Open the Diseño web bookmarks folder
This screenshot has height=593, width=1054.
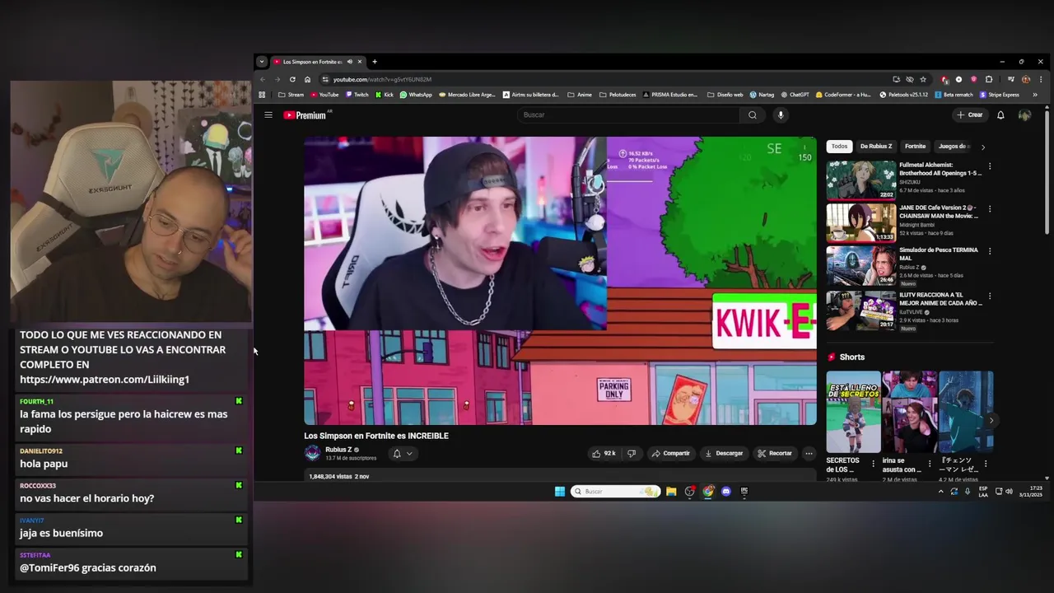point(725,95)
